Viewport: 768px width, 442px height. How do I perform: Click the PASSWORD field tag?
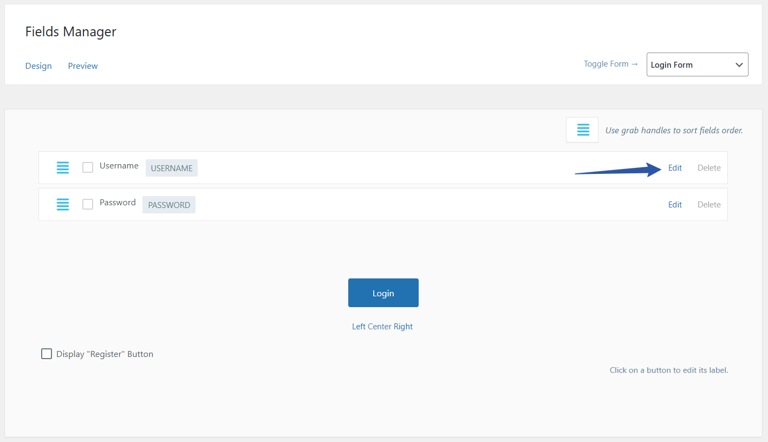(x=169, y=205)
